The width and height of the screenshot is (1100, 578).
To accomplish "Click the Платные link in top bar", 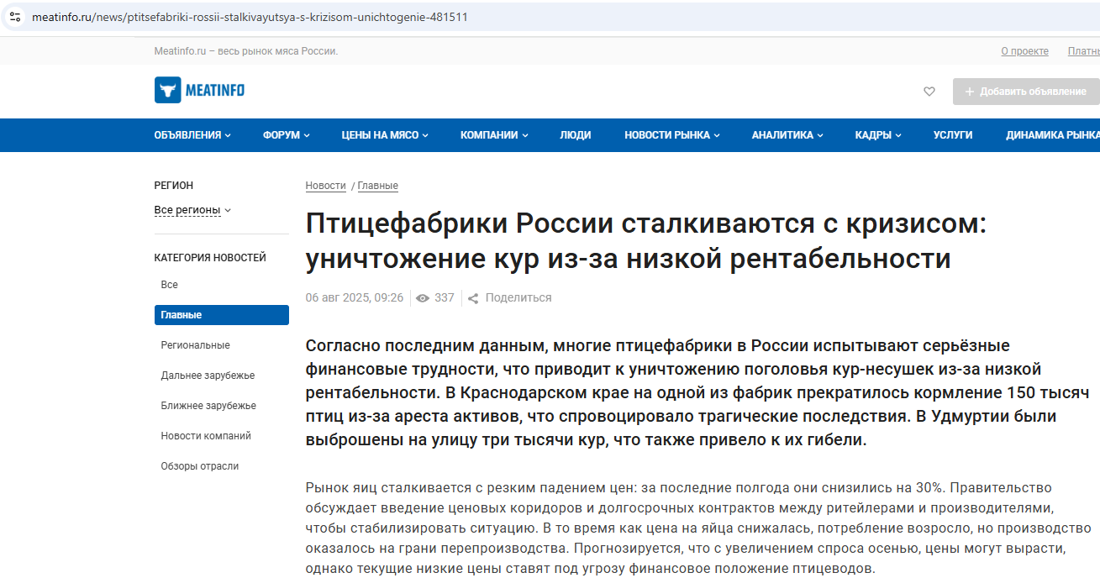I will point(1084,51).
